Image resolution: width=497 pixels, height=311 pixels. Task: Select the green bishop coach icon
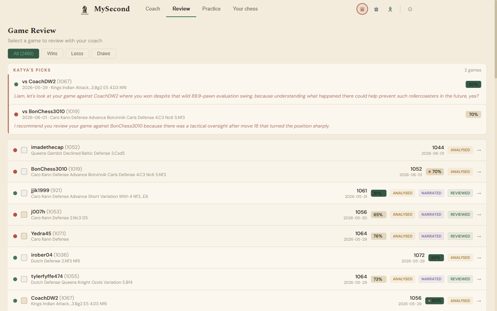coord(390,9)
